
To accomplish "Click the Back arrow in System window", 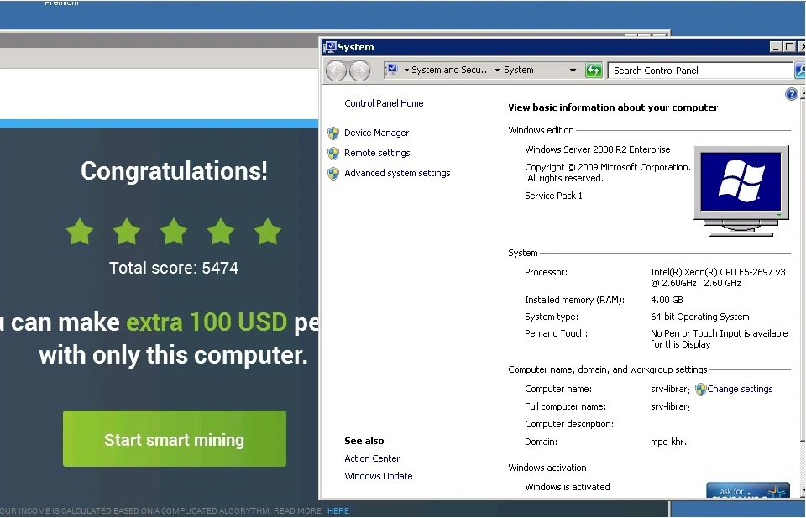I will pyautogui.click(x=336, y=71).
